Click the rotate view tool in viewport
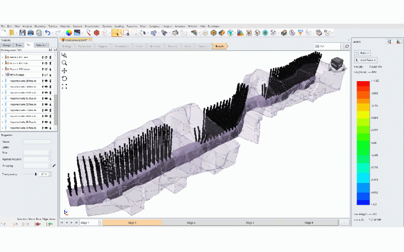 tap(65, 79)
